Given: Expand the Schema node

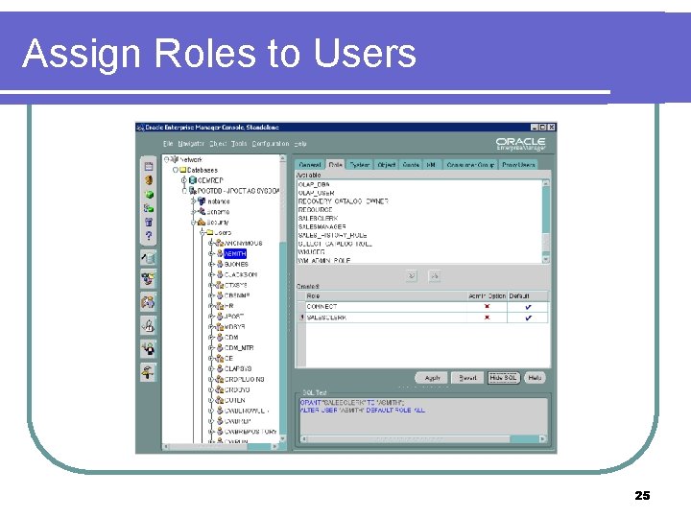Looking at the screenshot, I should [193, 212].
